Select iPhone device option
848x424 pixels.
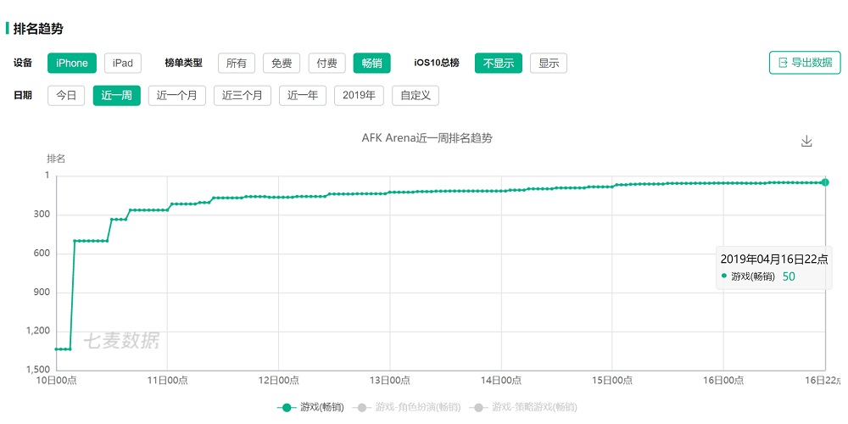[x=72, y=63]
